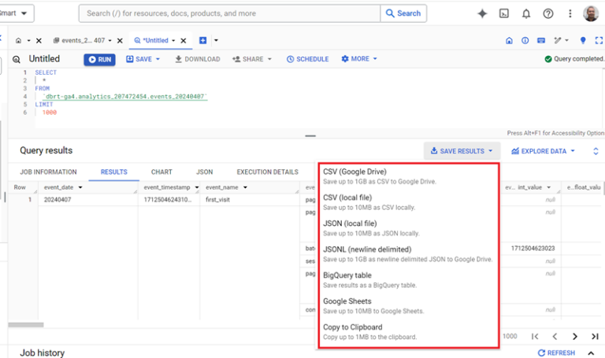Open event_date column sort menu arrow
The width and height of the screenshot is (605, 358).
[x=80, y=187]
